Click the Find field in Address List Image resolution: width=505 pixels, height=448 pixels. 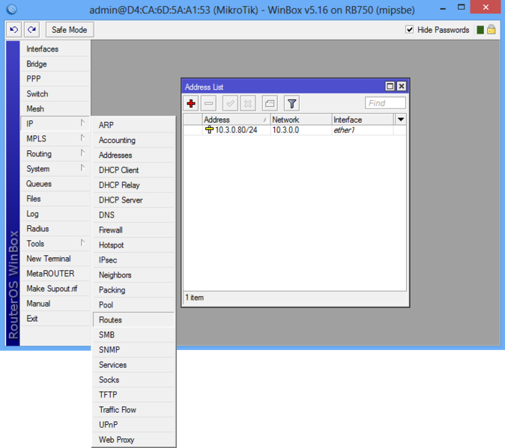point(385,103)
